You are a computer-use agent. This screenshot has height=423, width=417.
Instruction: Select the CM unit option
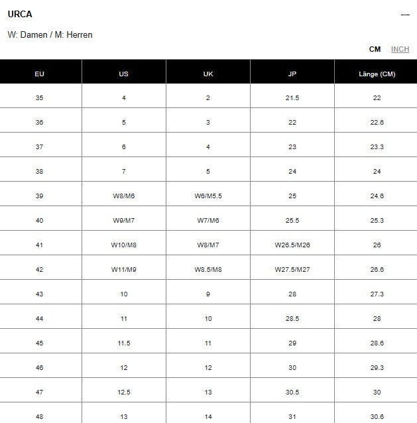point(375,49)
